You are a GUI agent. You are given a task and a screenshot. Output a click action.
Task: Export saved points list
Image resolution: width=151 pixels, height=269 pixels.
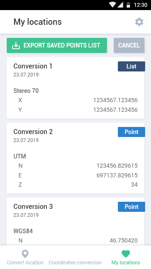(x=57, y=45)
